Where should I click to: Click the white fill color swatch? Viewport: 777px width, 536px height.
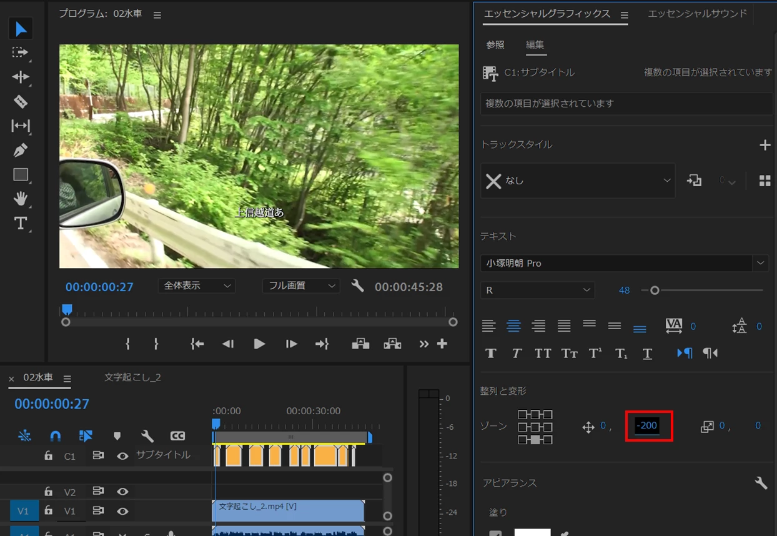(533, 532)
